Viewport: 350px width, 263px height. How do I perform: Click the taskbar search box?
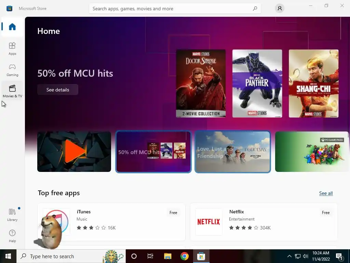pyautogui.click(x=71, y=256)
